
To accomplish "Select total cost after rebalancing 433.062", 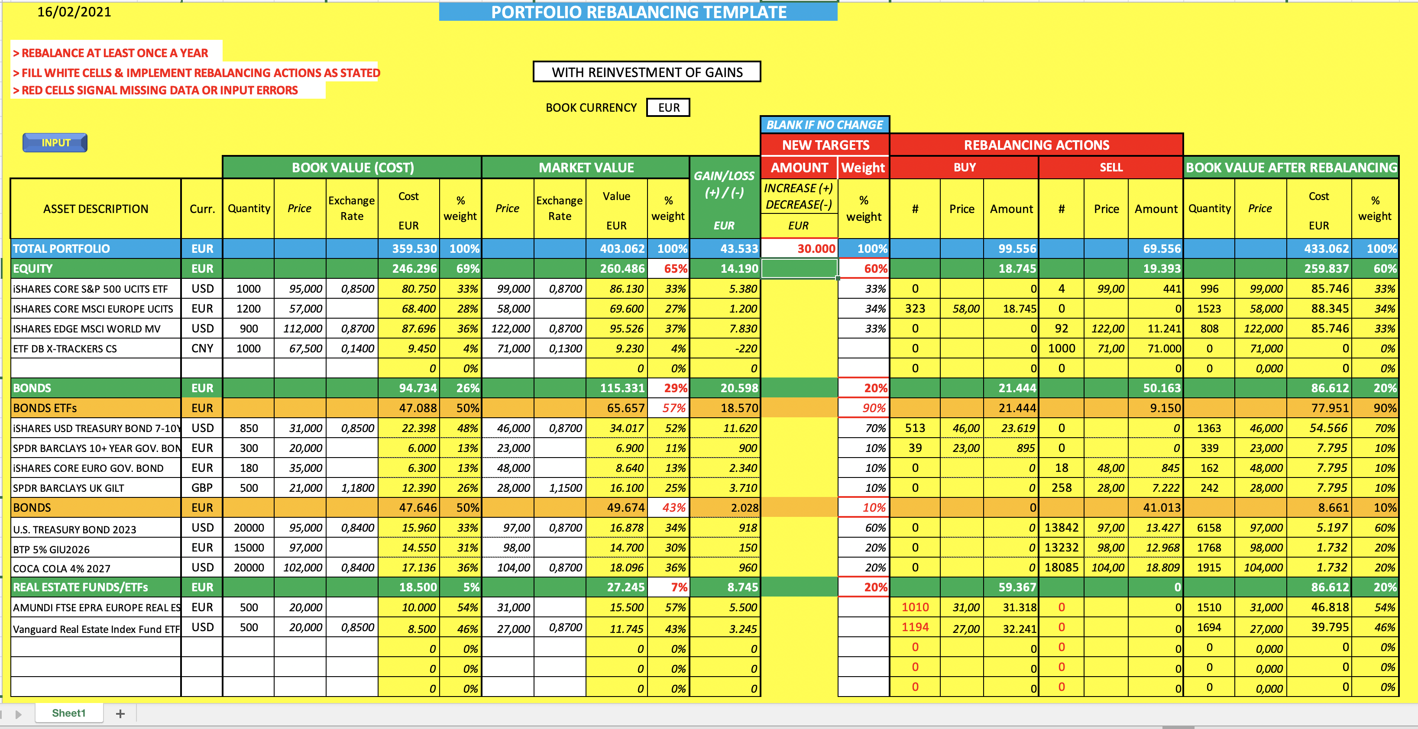I will point(1319,248).
